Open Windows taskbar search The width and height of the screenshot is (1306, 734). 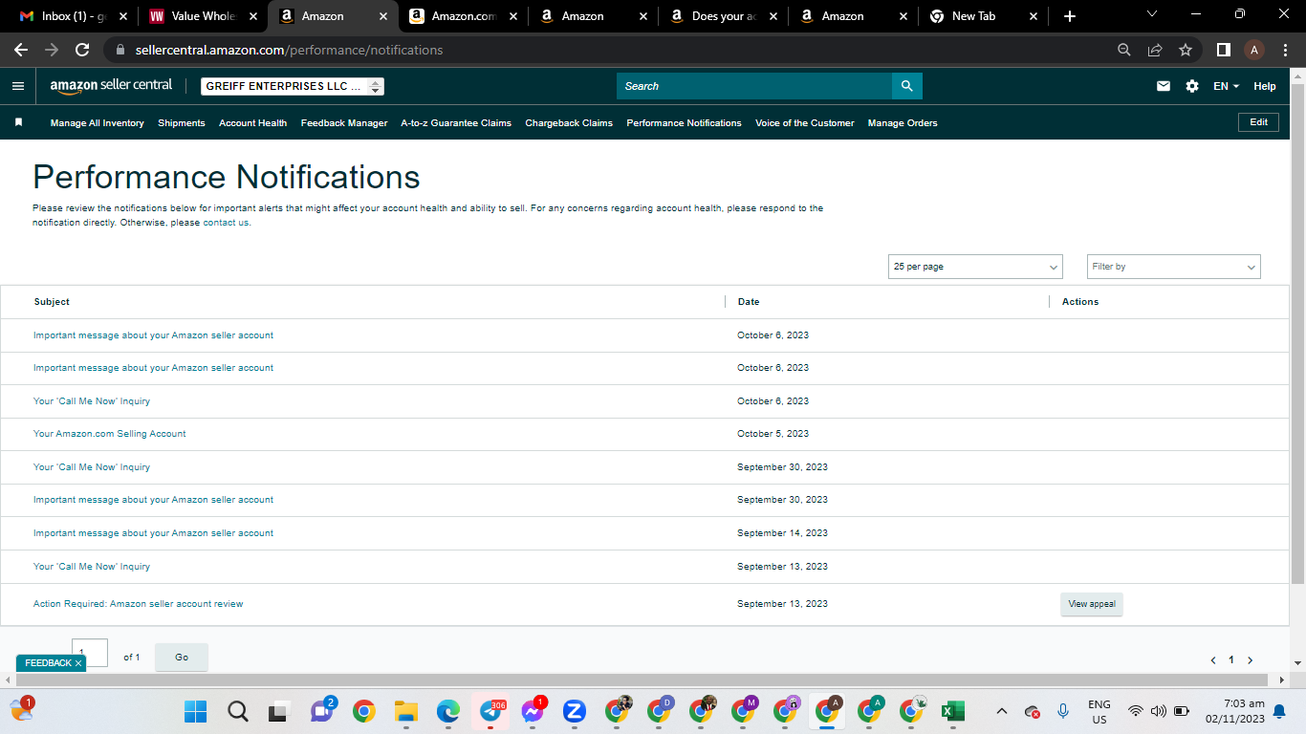238,711
